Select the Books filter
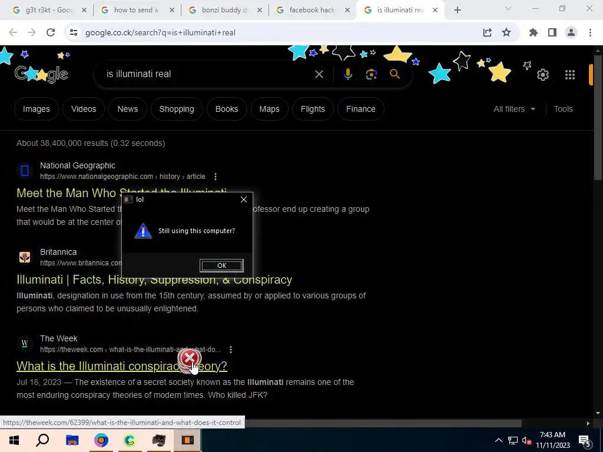Viewport: 603px width, 452px height. pos(227,109)
